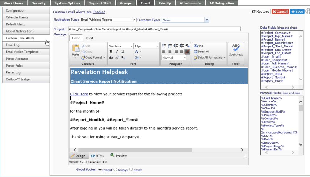Click the Underline icon
The height and width of the screenshot is (177, 310).
[x=122, y=51]
